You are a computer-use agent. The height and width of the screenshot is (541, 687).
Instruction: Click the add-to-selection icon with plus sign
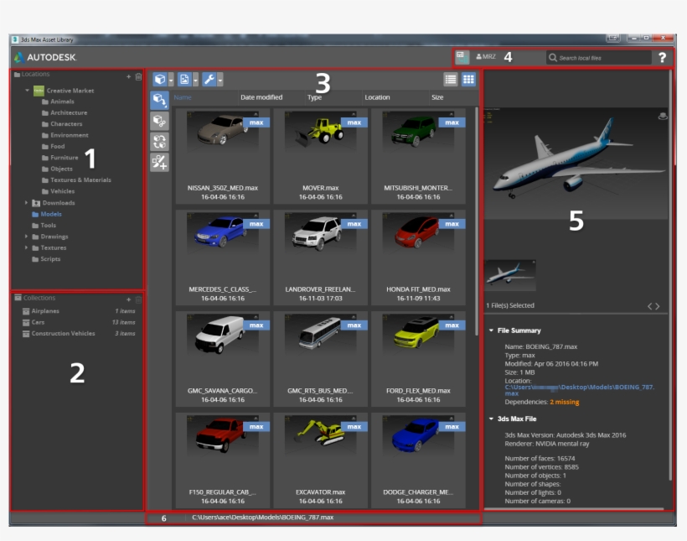pos(159,163)
